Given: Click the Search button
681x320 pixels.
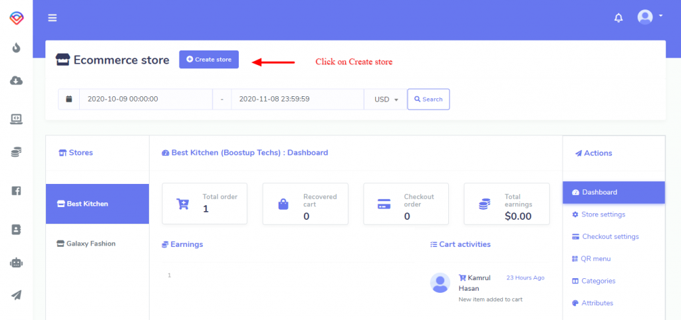Looking at the screenshot, I should tap(428, 100).
